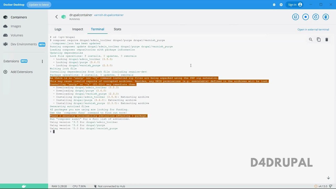Open the Extensions options menu
The image size is (336, 189).
42,61
